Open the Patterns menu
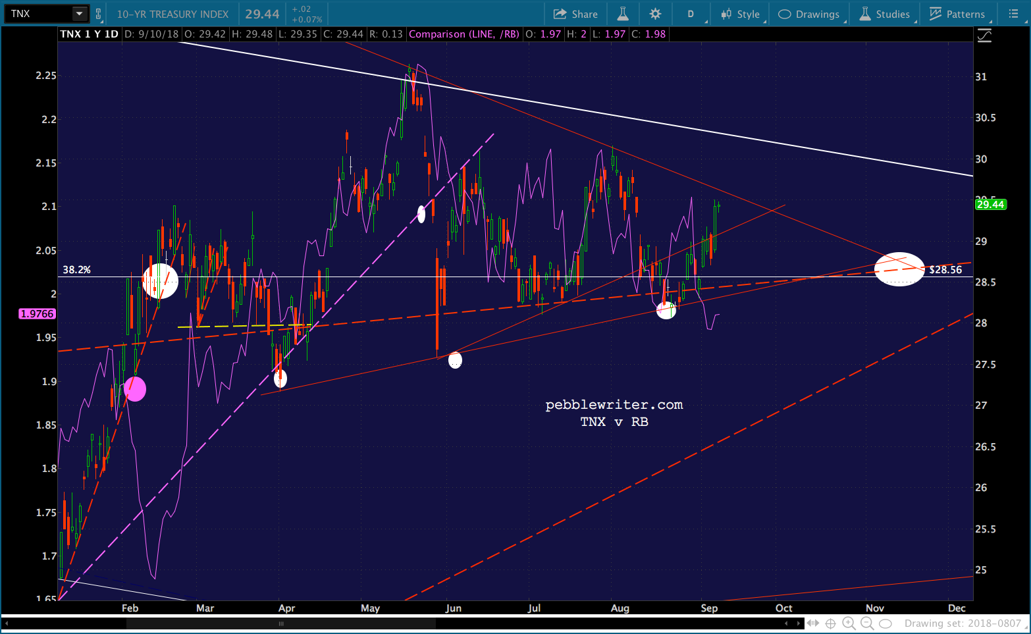This screenshot has width=1031, height=634. [x=957, y=14]
